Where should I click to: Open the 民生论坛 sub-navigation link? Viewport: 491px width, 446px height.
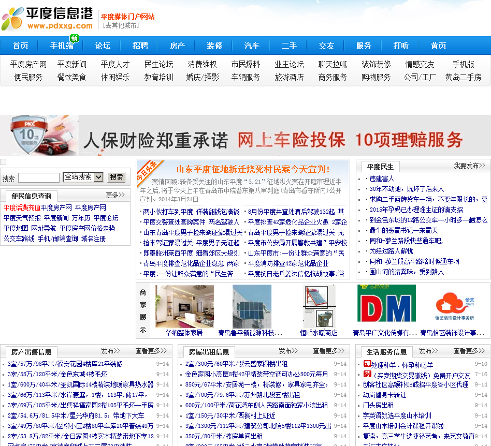[159, 65]
